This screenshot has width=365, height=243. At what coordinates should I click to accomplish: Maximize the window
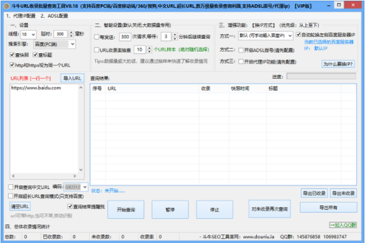(x=339, y=5)
